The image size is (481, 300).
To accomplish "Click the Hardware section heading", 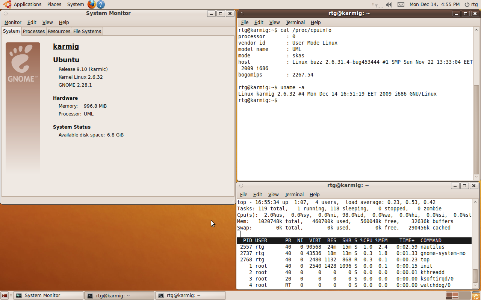I will click(65, 98).
